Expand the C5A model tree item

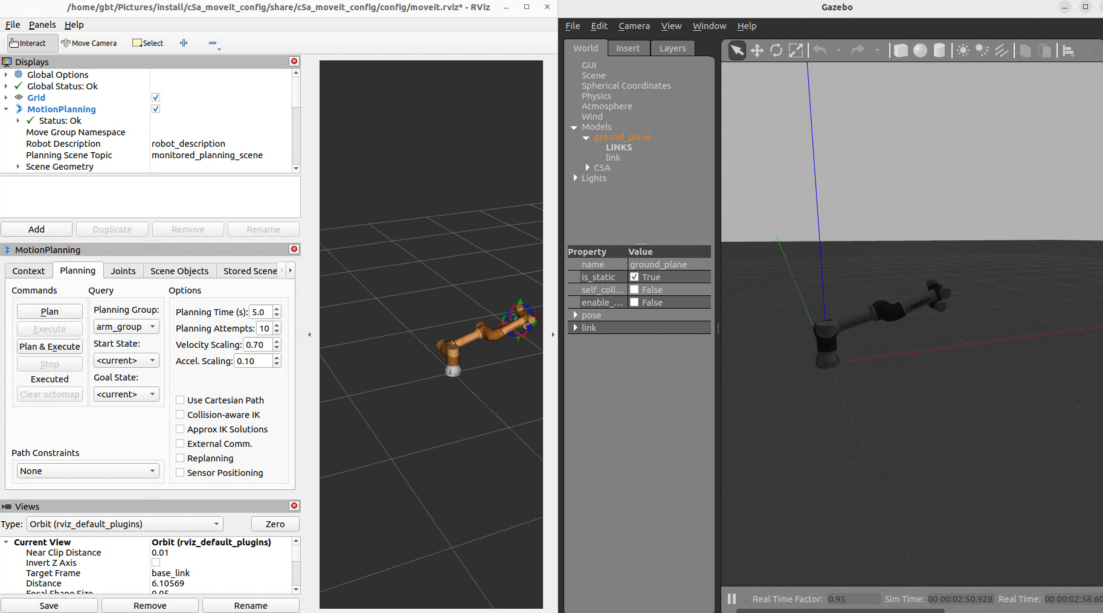pyautogui.click(x=588, y=168)
